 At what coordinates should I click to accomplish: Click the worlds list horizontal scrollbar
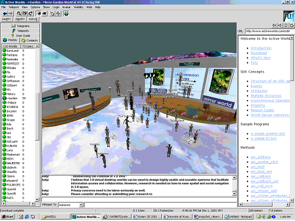pyautogui.click(x=18, y=204)
